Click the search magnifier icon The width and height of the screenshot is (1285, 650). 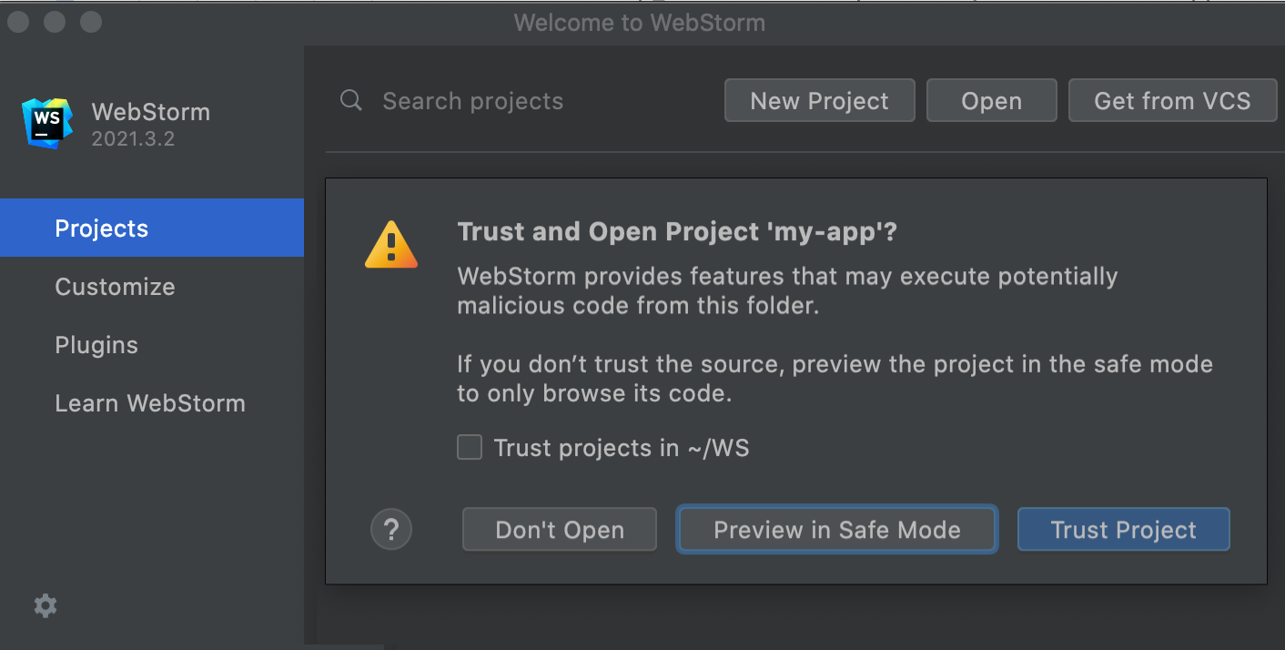pyautogui.click(x=351, y=101)
